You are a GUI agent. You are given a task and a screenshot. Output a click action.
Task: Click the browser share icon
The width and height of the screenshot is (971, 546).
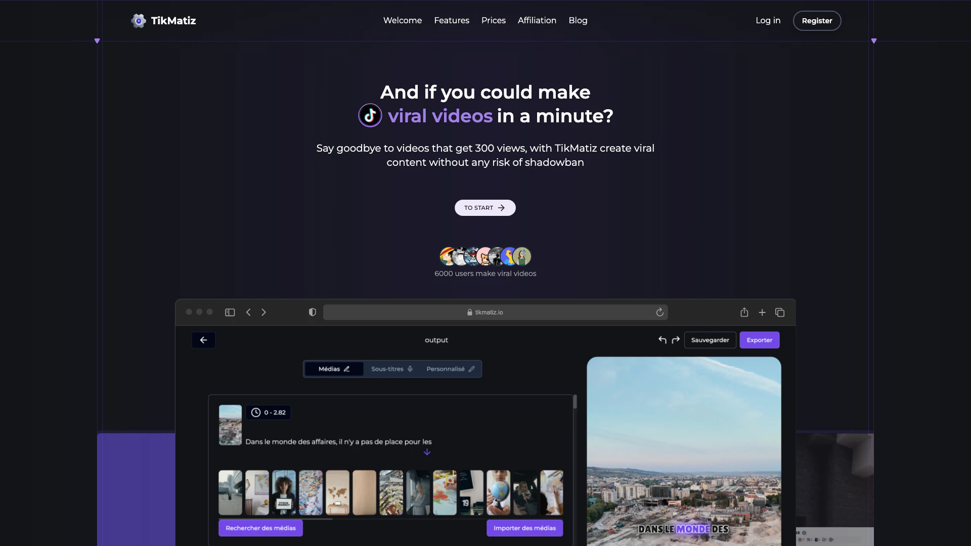click(x=744, y=312)
